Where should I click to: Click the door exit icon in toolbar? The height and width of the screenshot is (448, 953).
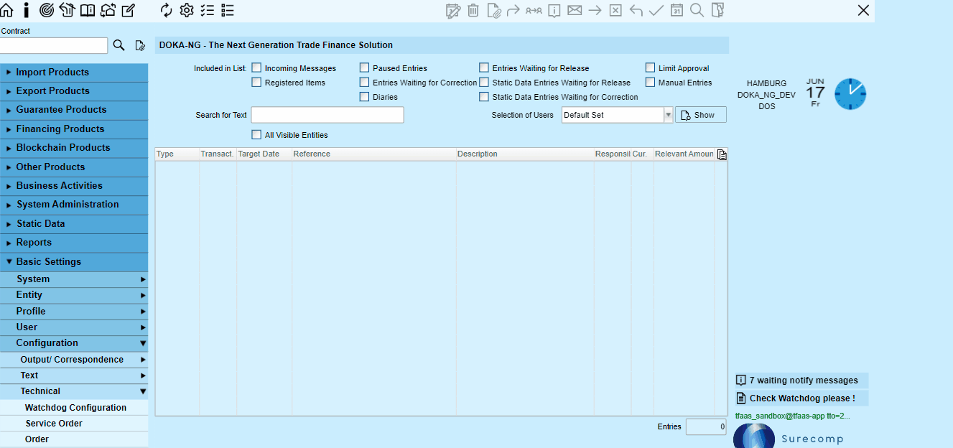pyautogui.click(x=717, y=10)
